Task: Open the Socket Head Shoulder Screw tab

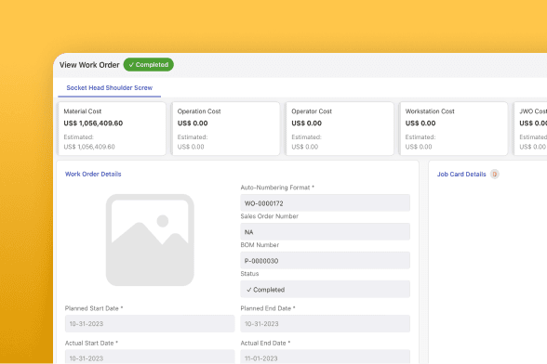Action: click(109, 88)
